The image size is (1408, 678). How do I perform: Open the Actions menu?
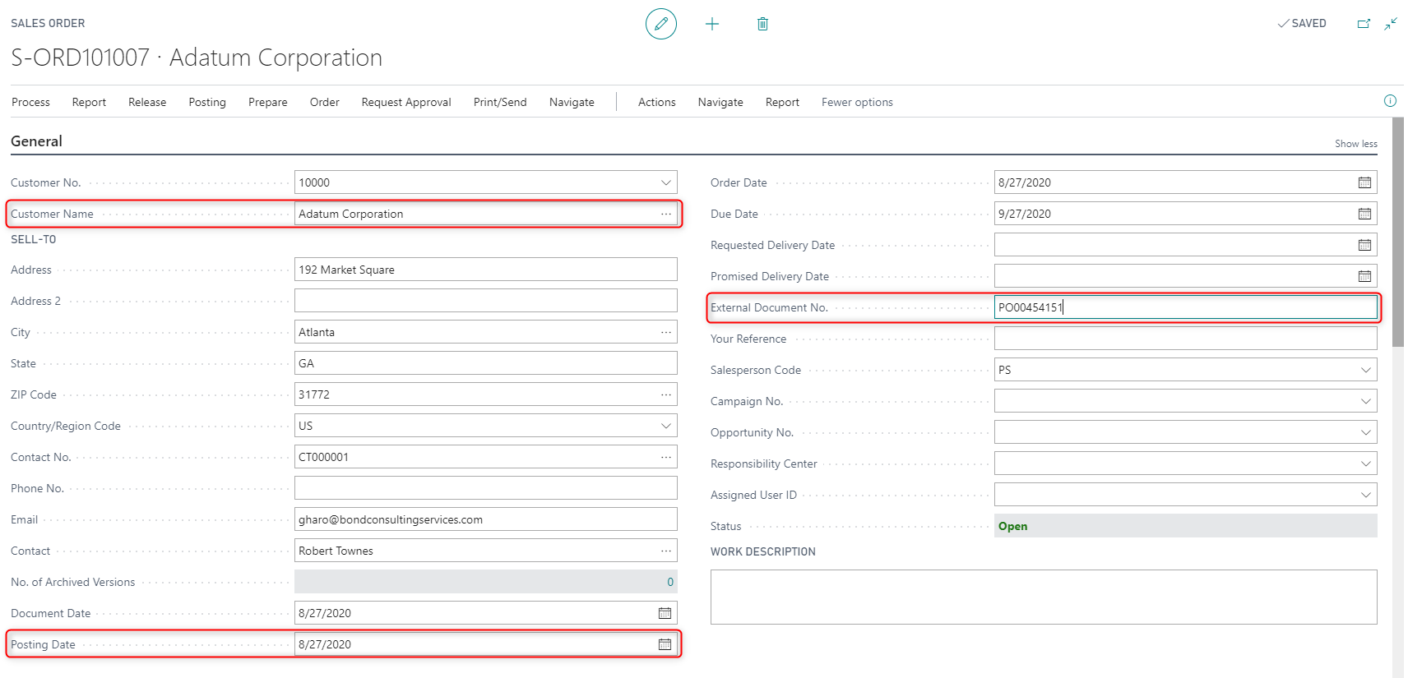657,102
